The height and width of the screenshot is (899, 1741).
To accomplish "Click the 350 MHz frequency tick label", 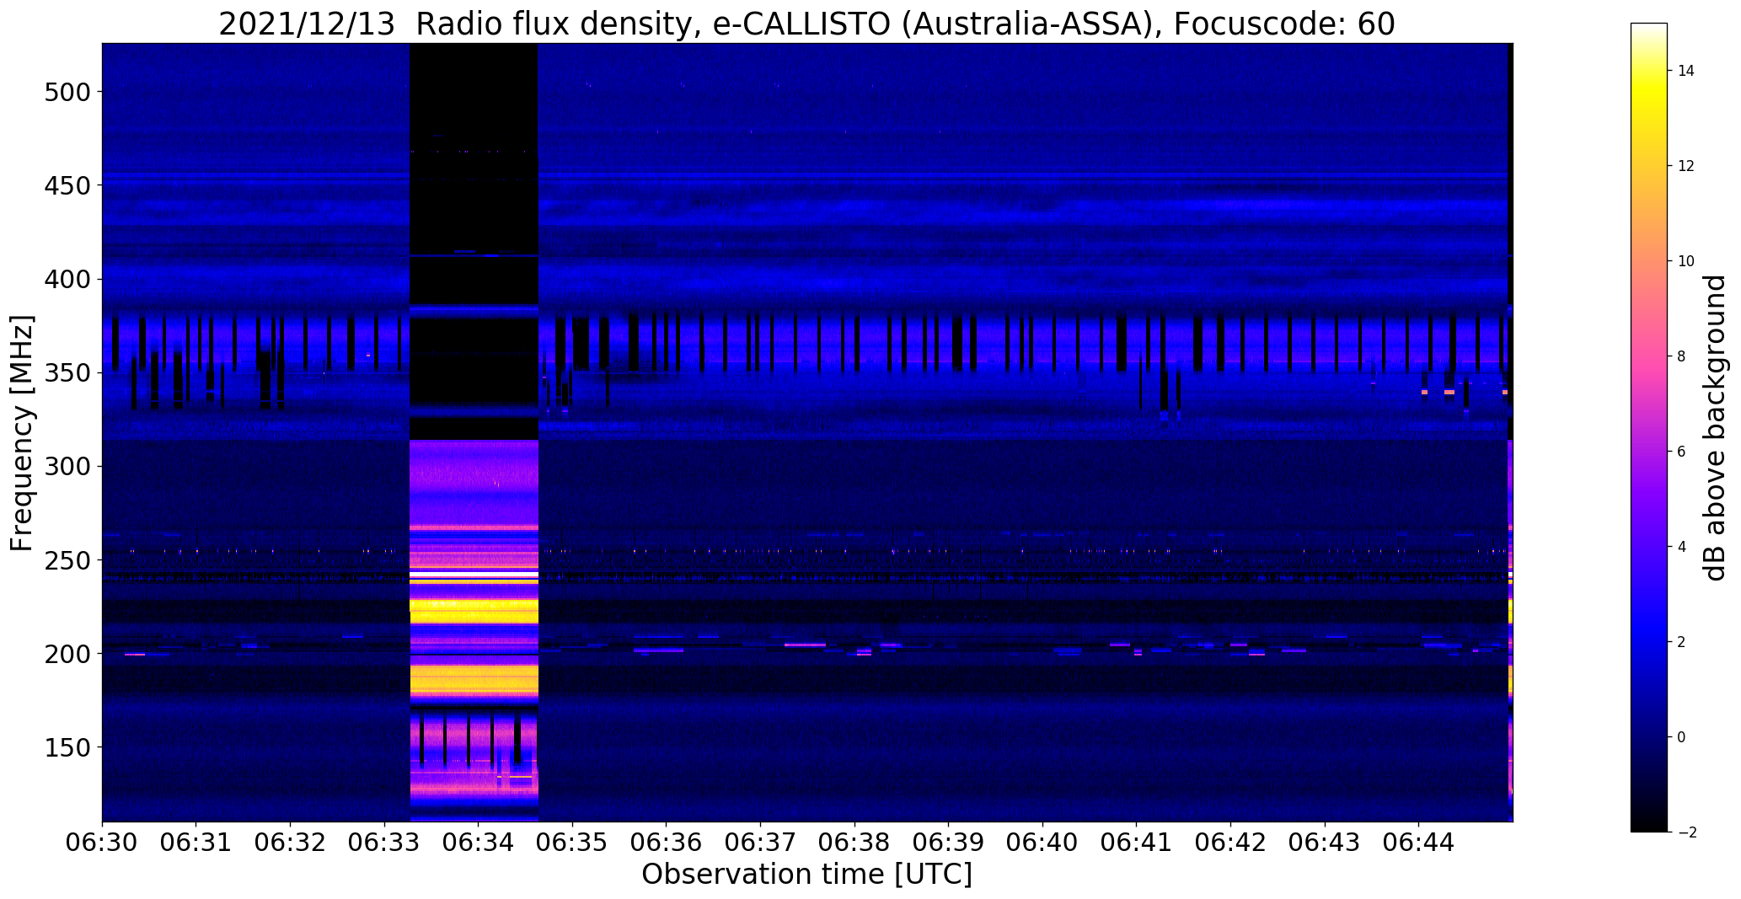I will (67, 372).
